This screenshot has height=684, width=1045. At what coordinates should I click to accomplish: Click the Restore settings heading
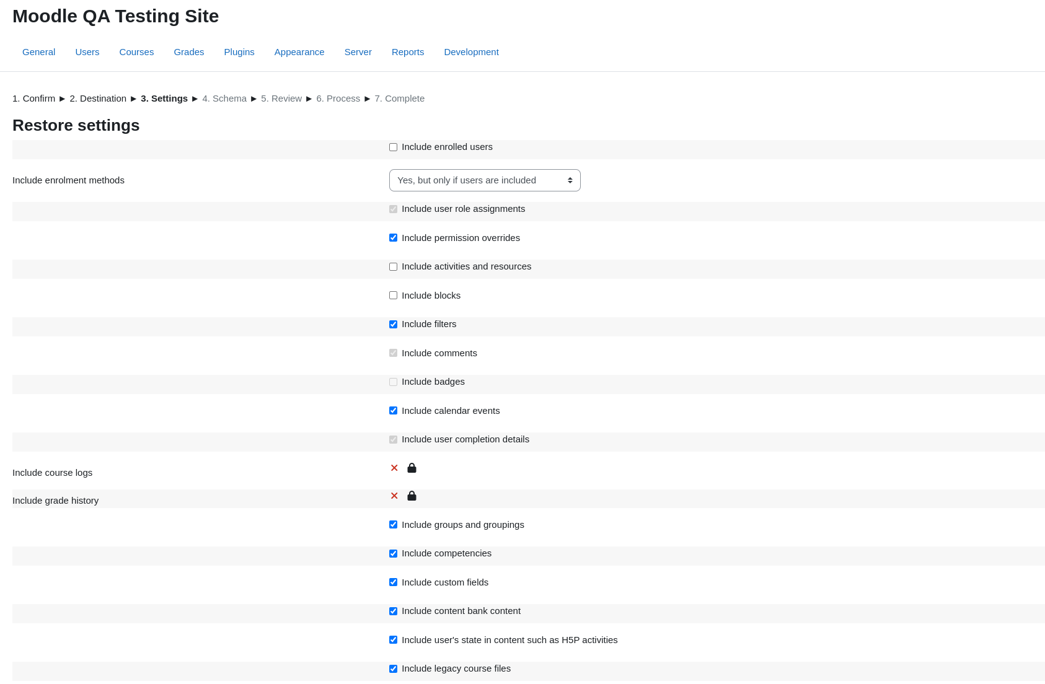click(x=76, y=125)
